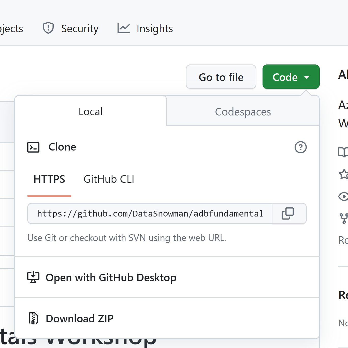Click the 'Use Git or checkout with SVN' text
Viewport: 348px width, 348px height.
[x=127, y=238]
